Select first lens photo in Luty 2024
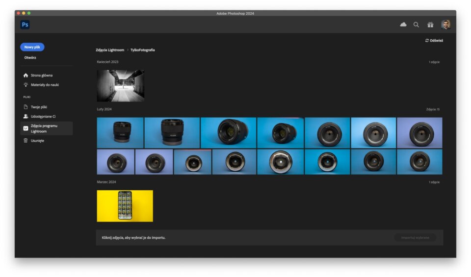Image resolution: width=471 pixels, height=277 pixels. (120, 132)
